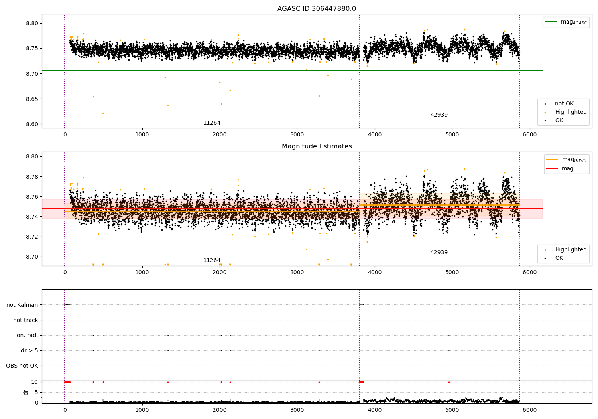Click the rotated 'dr' axis label
The width and height of the screenshot is (598, 419).
tap(26, 392)
